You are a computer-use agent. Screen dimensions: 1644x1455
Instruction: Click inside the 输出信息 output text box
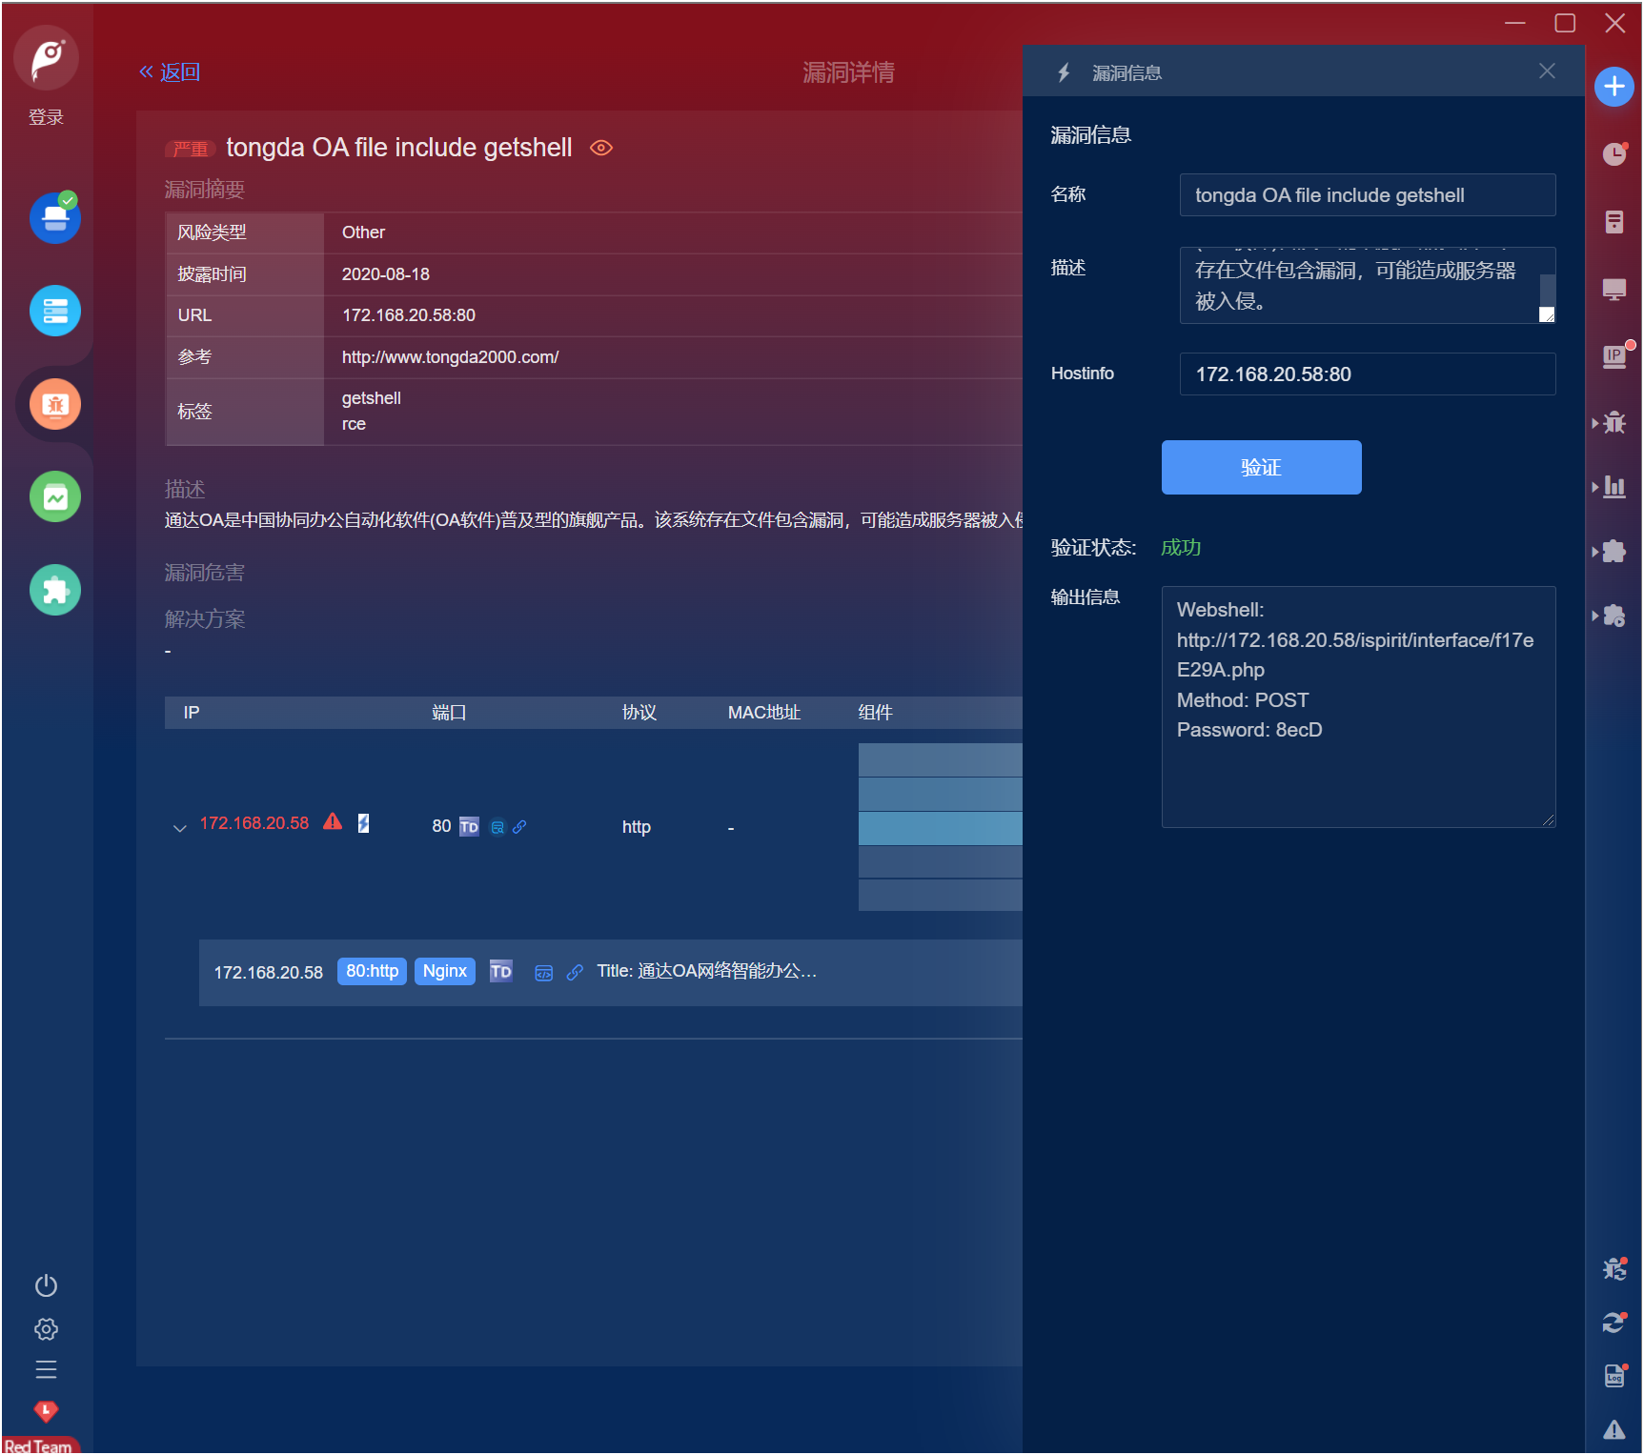[1358, 707]
